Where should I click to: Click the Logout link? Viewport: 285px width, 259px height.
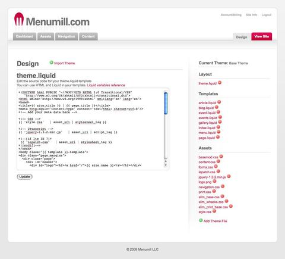(267, 15)
